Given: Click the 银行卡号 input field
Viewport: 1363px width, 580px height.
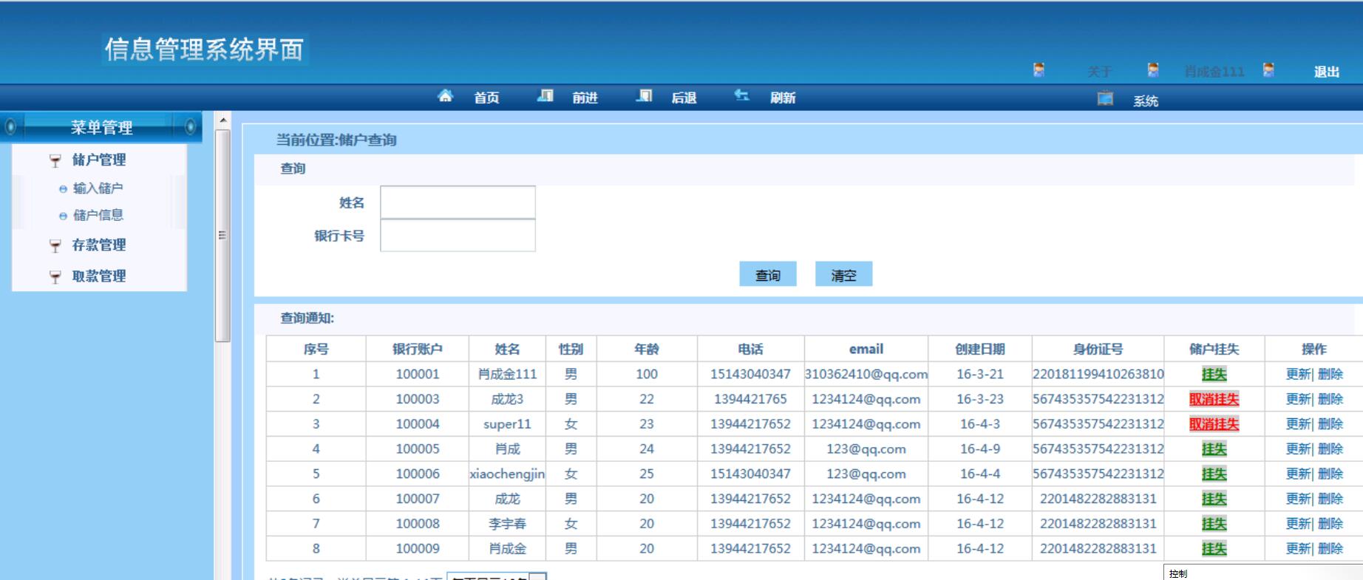Looking at the screenshot, I should (x=458, y=236).
